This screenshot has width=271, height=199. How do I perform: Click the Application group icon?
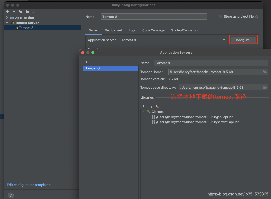point(12,18)
